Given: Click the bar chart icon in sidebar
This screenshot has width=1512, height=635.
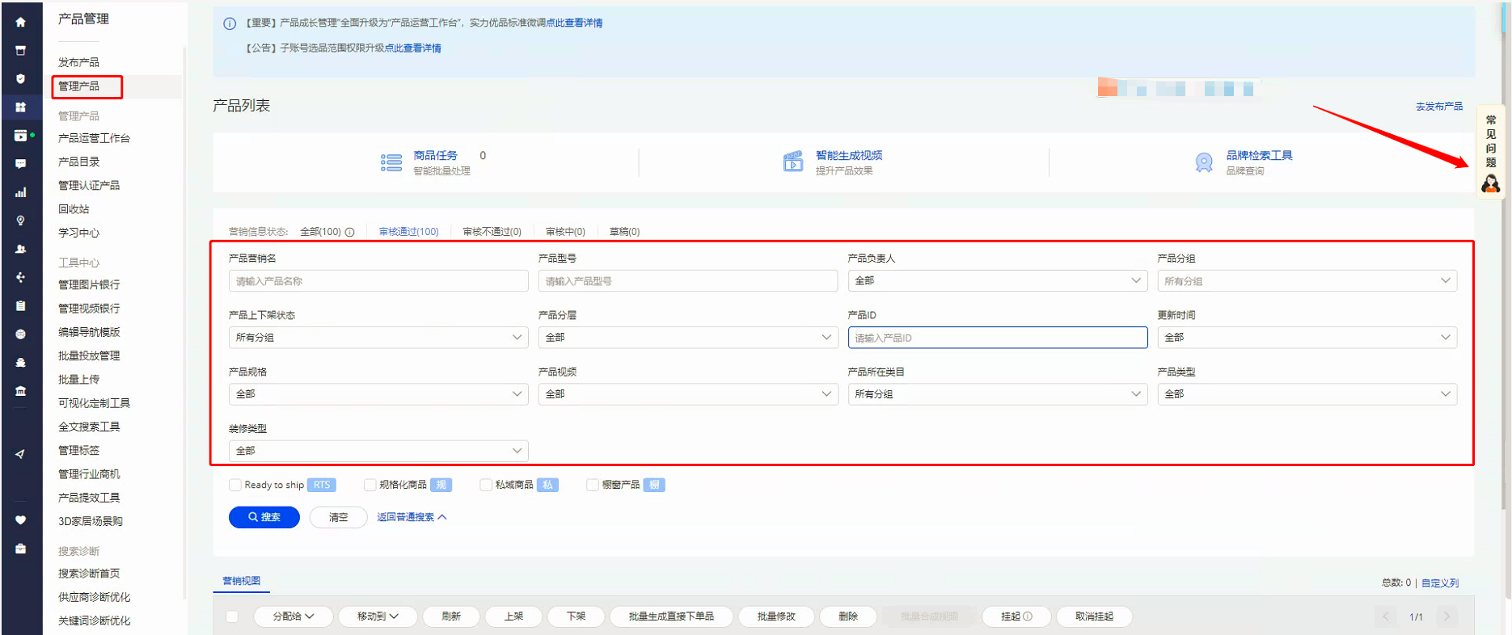Looking at the screenshot, I should (x=20, y=192).
